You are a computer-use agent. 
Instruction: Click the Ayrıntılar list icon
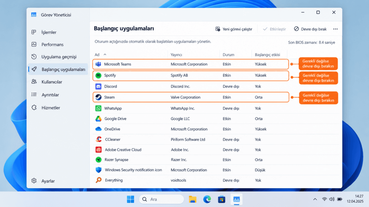(x=34, y=95)
